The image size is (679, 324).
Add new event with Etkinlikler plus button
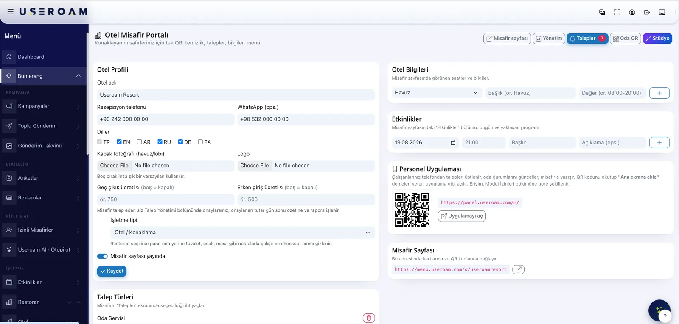point(659,143)
